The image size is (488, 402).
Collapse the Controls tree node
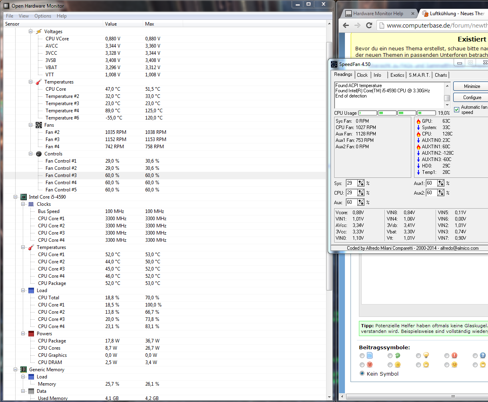30,154
